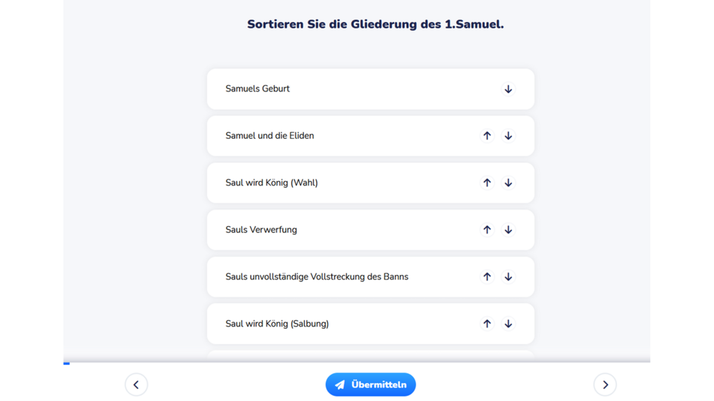Viewport: 714px width, 401px height.
Task: Click the blue quiz progress bar
Action: point(67,363)
